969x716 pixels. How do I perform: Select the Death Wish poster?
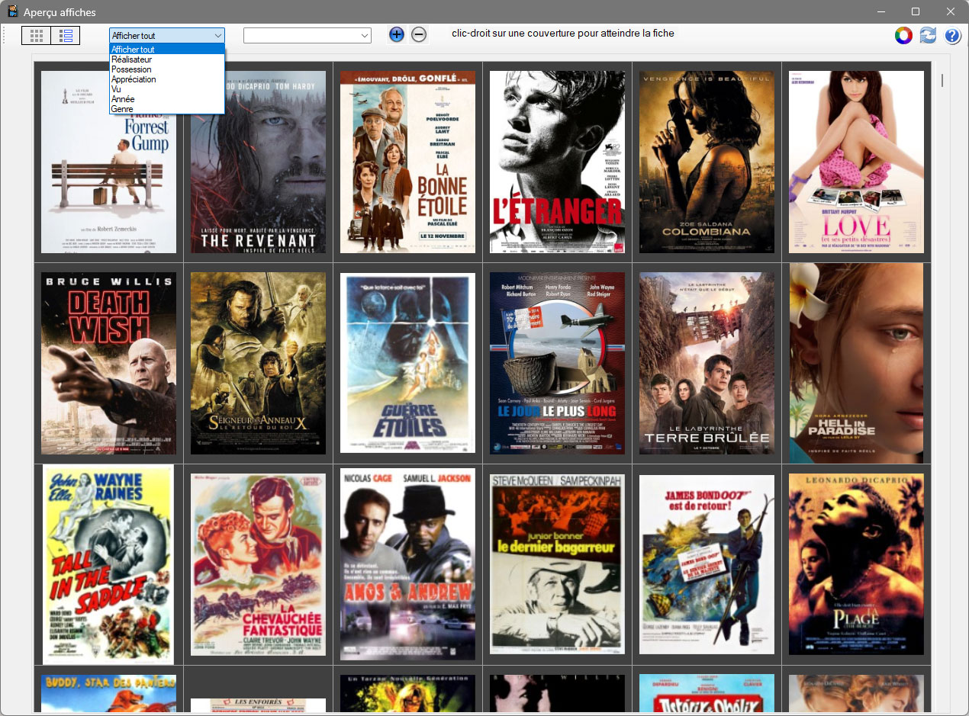tap(108, 363)
